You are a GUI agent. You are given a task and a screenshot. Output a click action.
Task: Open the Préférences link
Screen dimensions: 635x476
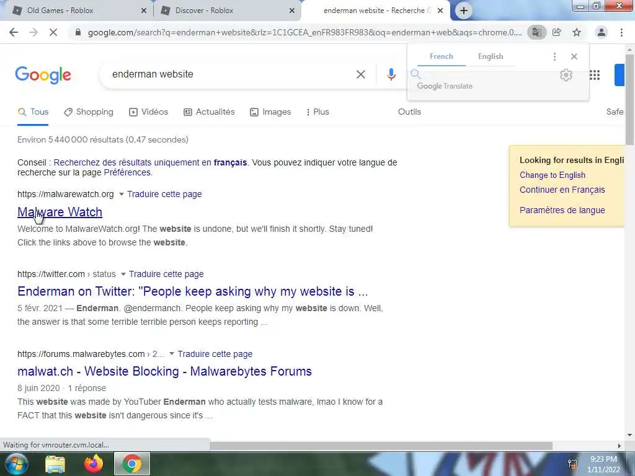(x=127, y=173)
